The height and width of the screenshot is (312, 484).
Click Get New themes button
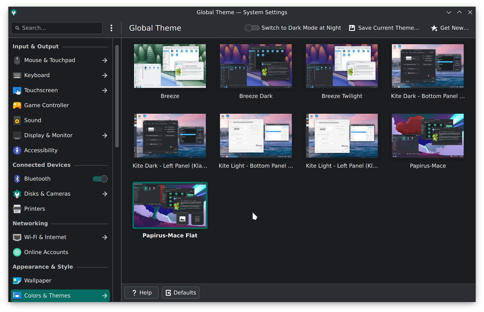(450, 28)
